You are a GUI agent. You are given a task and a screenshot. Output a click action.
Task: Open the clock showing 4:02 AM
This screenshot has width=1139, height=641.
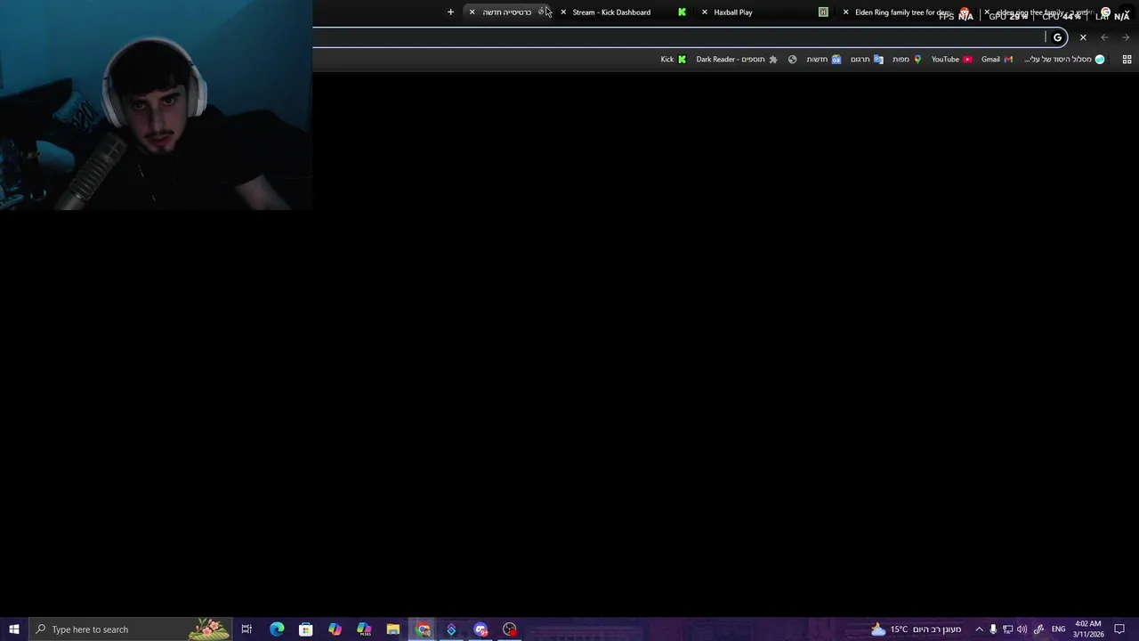[1088, 629]
